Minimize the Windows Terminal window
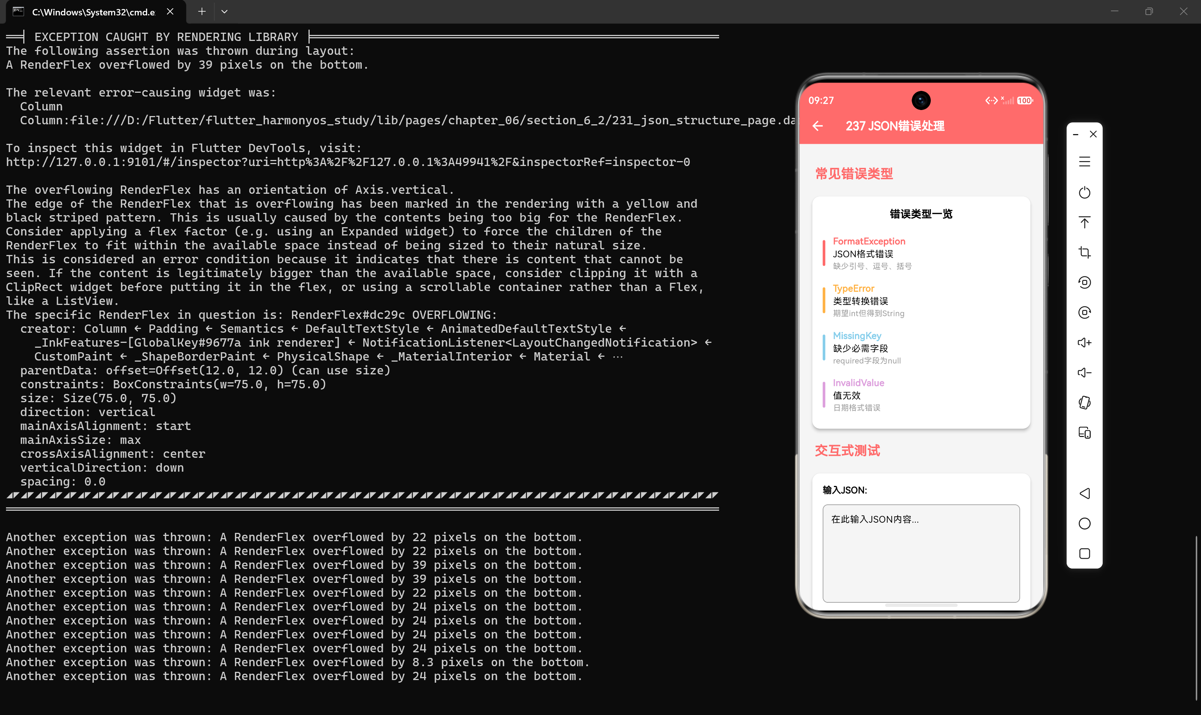The height and width of the screenshot is (715, 1201). (1114, 12)
